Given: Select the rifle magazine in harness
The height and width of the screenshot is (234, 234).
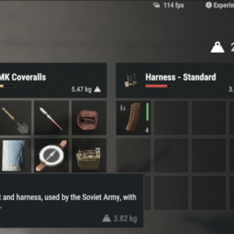Looking at the screenshot, I should (133, 118).
